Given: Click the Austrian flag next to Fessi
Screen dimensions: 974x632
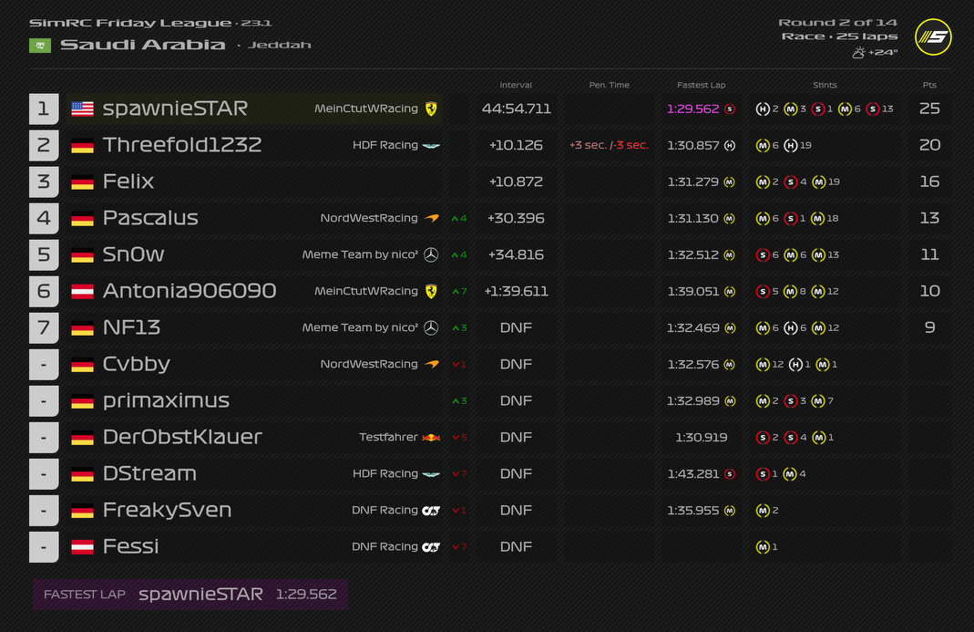Looking at the screenshot, I should pos(83,546).
